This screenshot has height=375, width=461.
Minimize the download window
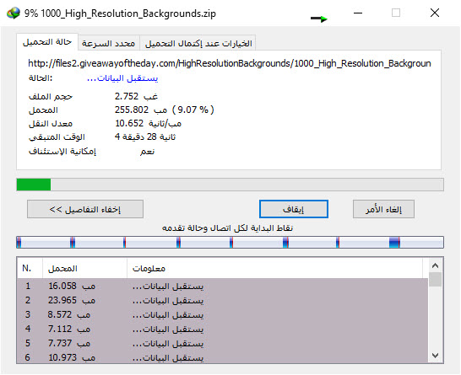point(358,13)
